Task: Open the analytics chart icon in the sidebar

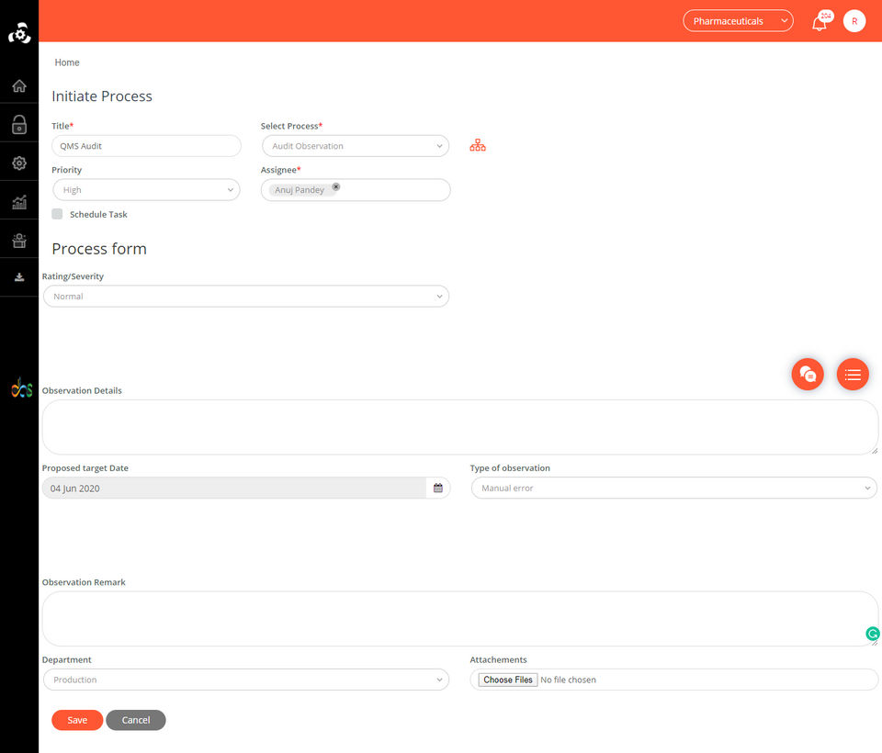Action: tap(19, 202)
